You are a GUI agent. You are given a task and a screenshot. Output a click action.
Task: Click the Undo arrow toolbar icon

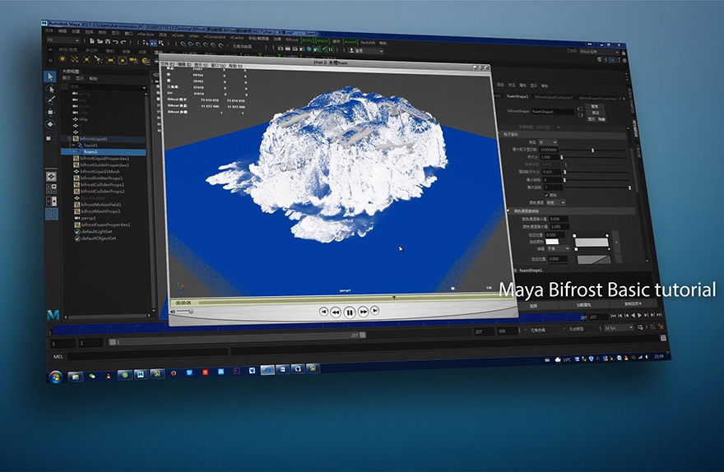point(115,41)
